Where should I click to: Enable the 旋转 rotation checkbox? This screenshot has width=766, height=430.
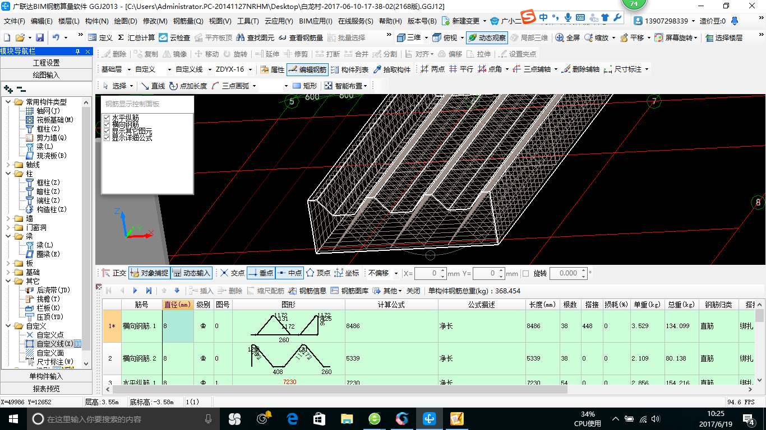coord(525,273)
